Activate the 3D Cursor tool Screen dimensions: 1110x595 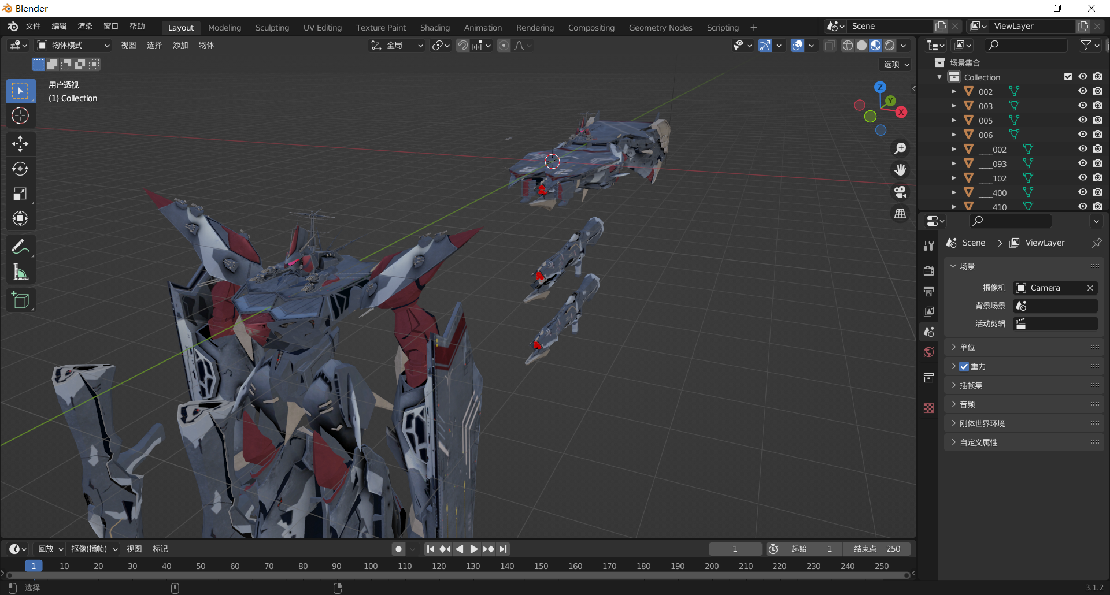point(20,116)
